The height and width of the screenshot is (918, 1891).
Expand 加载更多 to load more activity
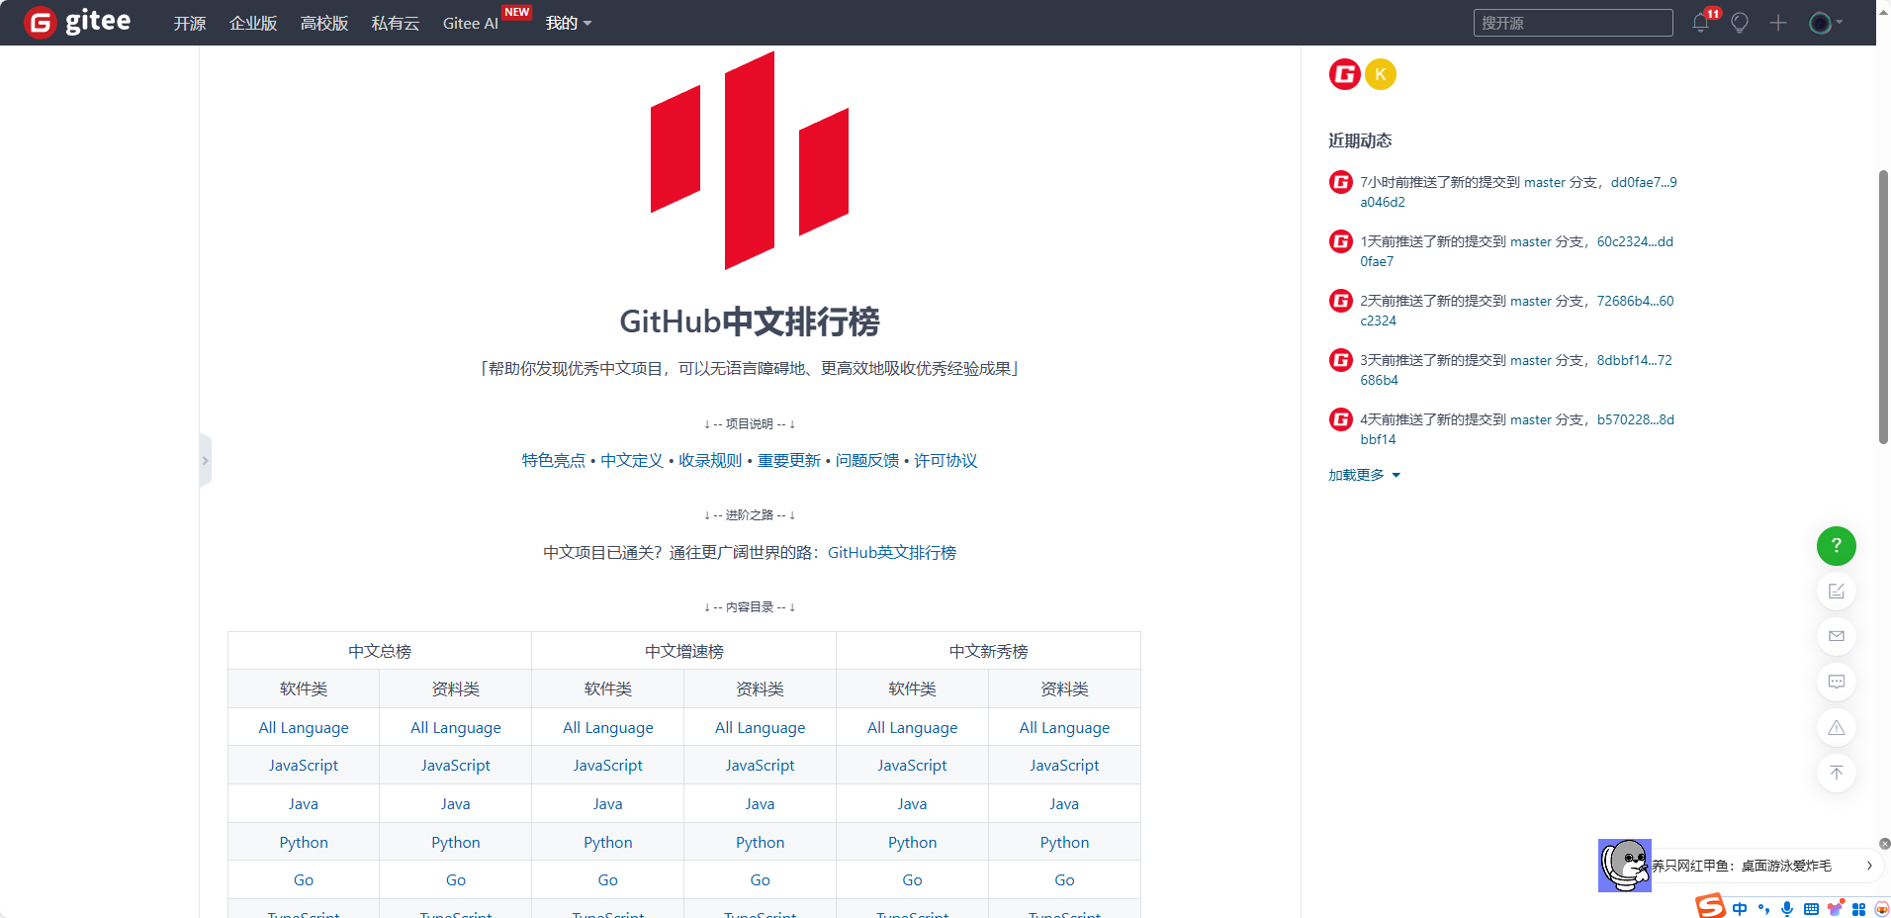point(1364,475)
